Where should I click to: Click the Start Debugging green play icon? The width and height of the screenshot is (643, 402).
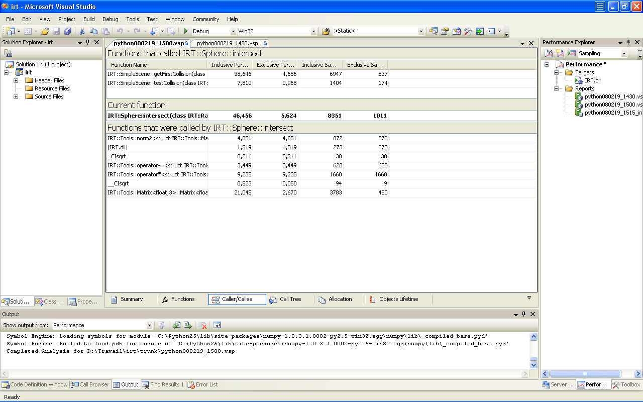tap(186, 31)
